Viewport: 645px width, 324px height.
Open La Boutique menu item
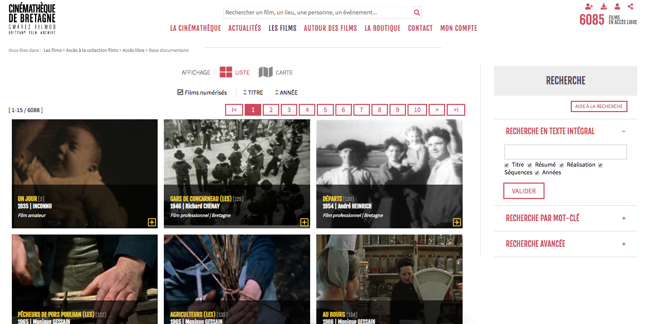point(383,28)
